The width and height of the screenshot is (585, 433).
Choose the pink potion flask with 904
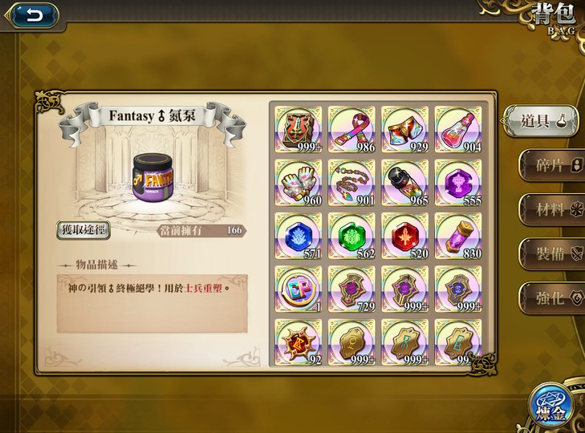click(x=458, y=129)
